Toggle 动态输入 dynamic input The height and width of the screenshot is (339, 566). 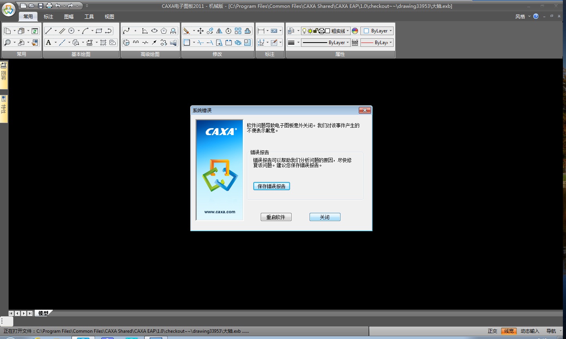530,331
